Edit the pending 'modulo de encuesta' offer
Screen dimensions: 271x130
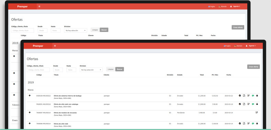[x=257, y=113]
